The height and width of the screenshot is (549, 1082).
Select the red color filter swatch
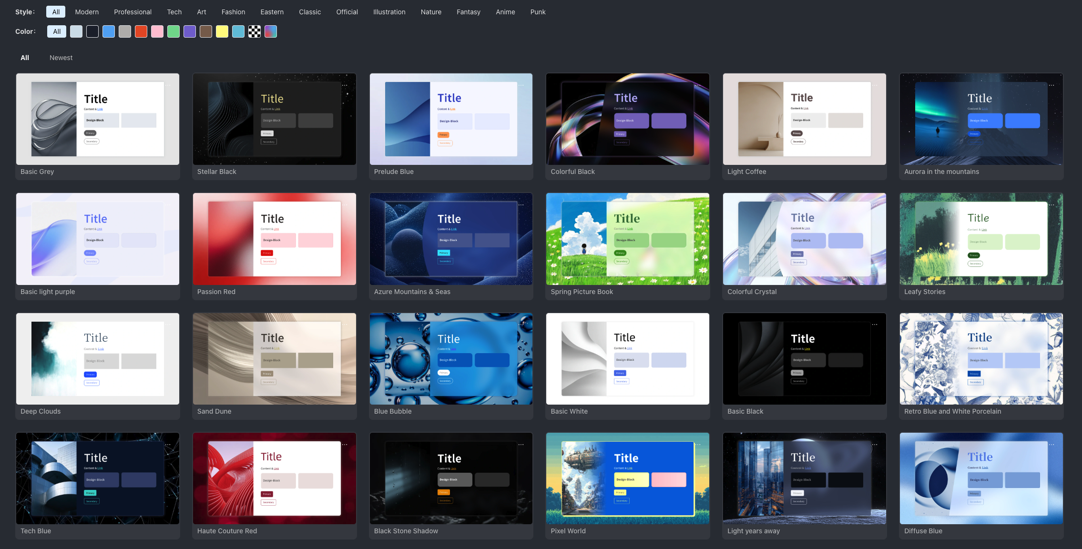[141, 31]
